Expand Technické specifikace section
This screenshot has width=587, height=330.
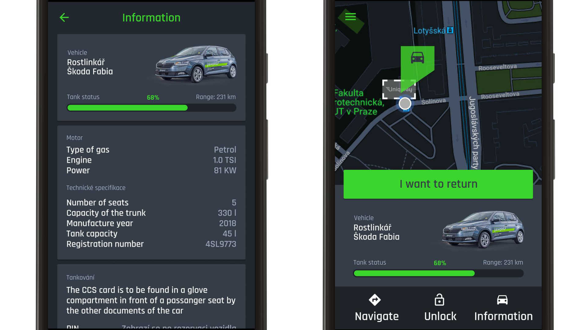[x=96, y=188]
